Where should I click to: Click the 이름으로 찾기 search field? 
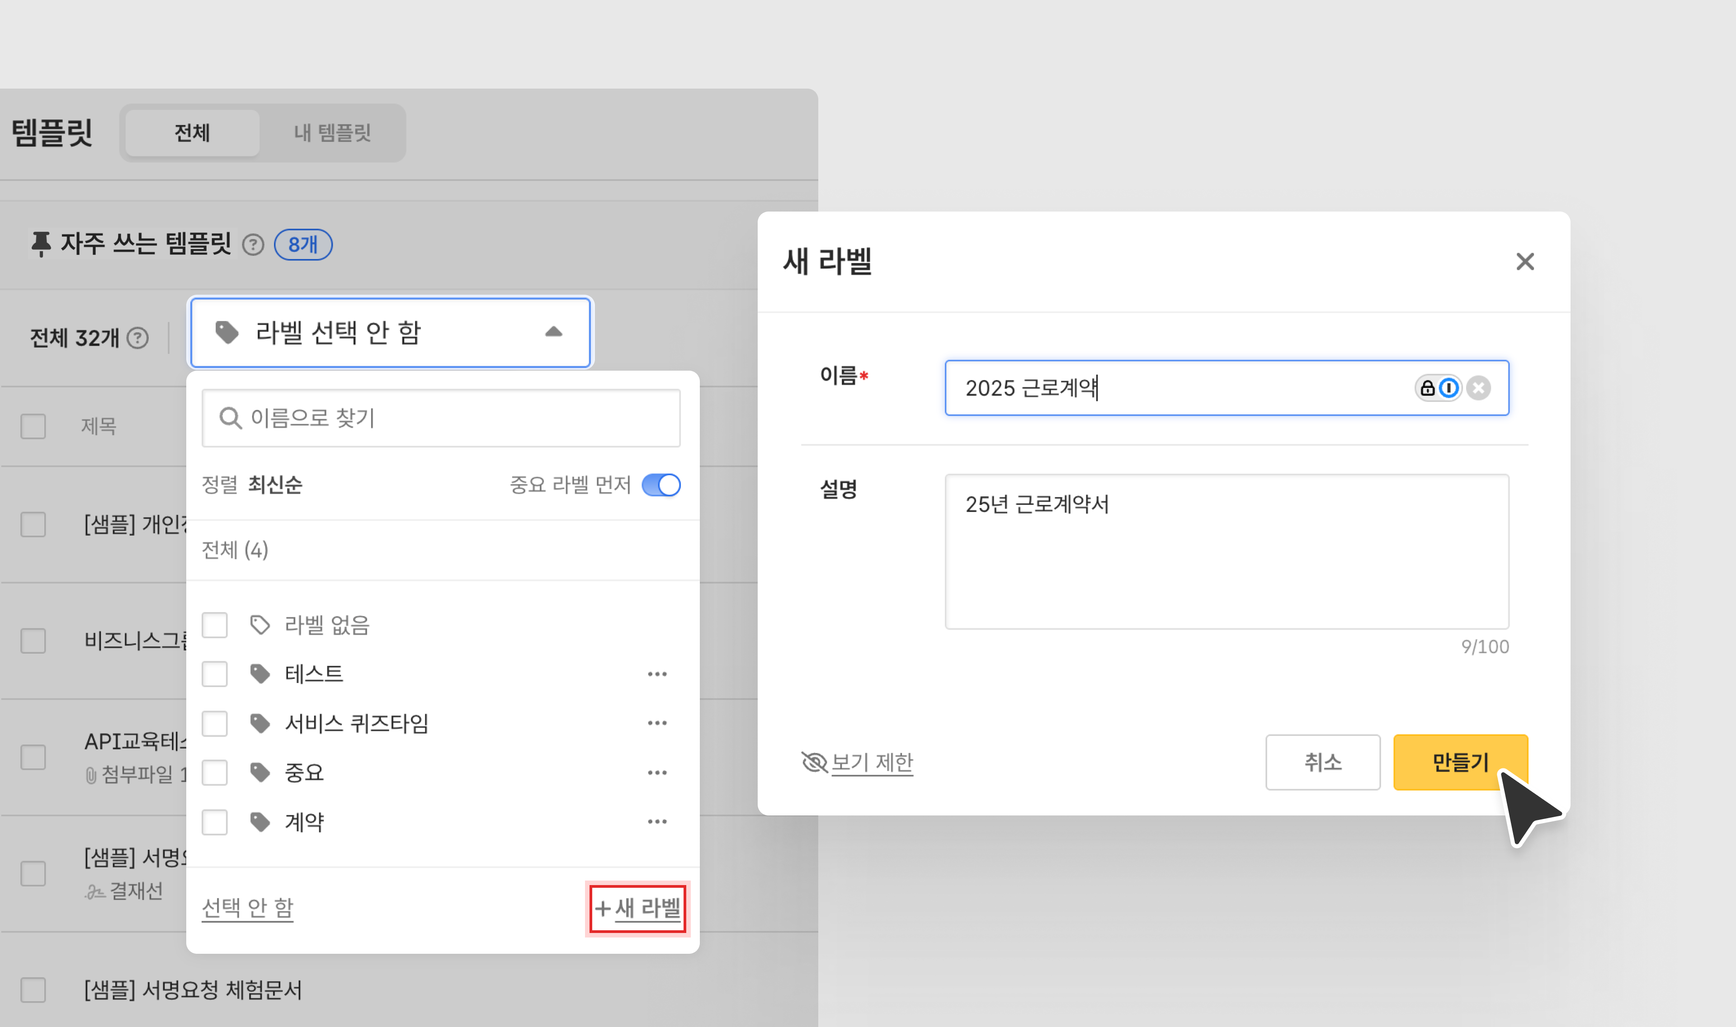click(x=450, y=418)
